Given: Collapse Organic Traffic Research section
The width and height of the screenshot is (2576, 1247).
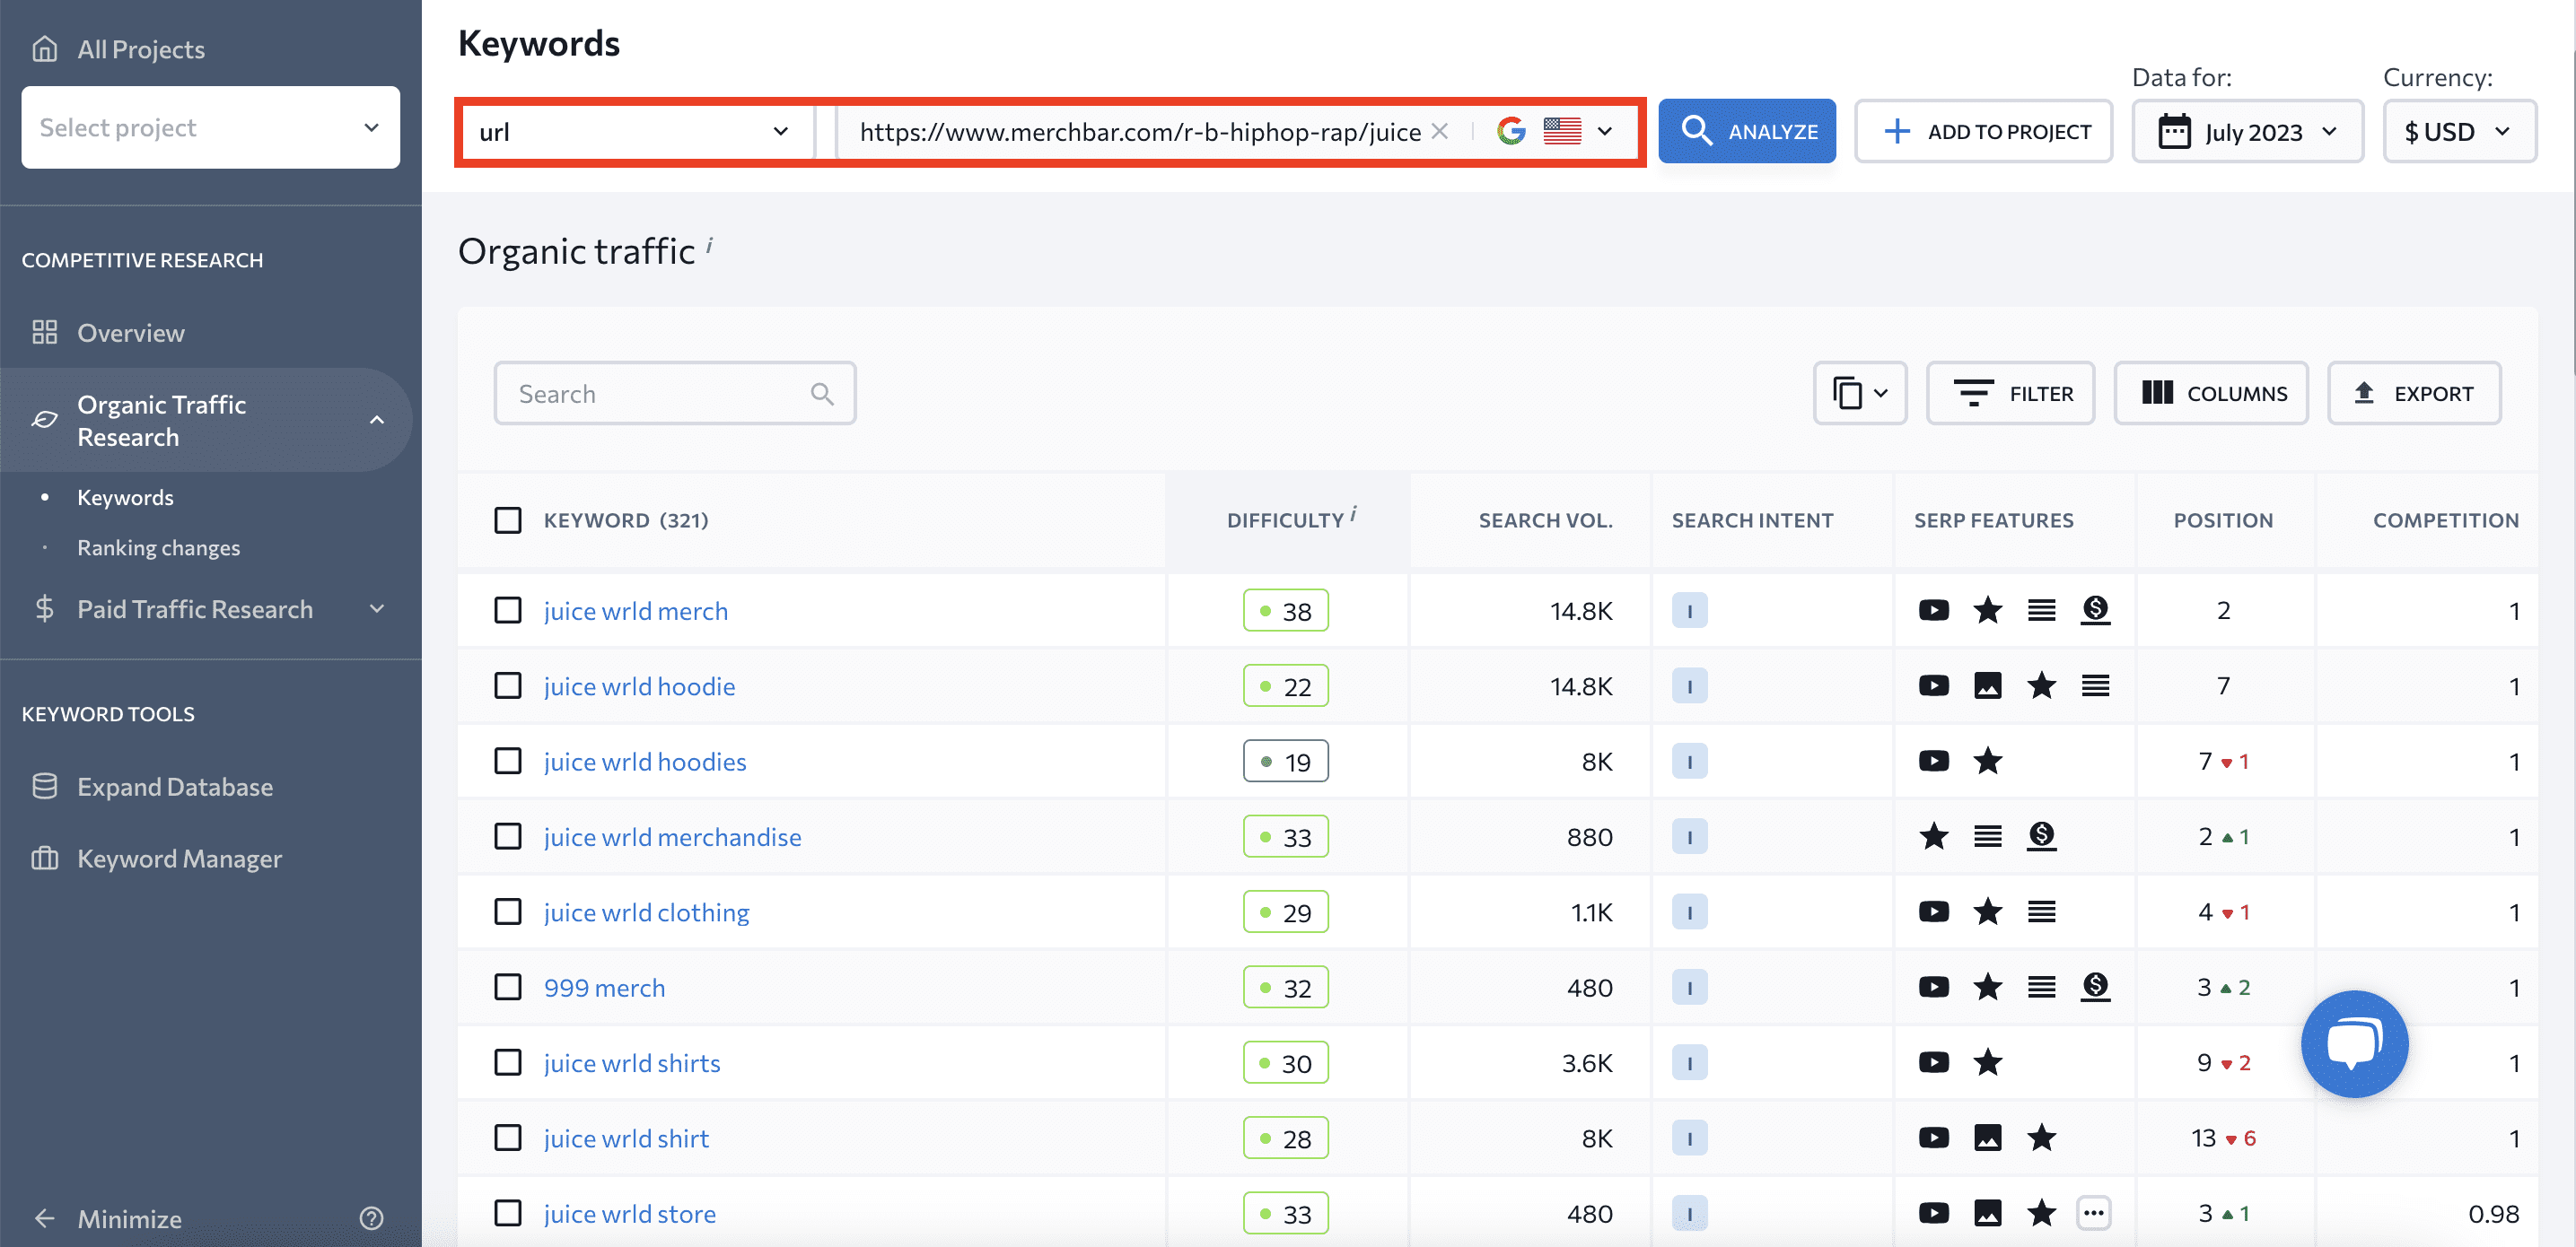Looking at the screenshot, I should click(x=377, y=420).
